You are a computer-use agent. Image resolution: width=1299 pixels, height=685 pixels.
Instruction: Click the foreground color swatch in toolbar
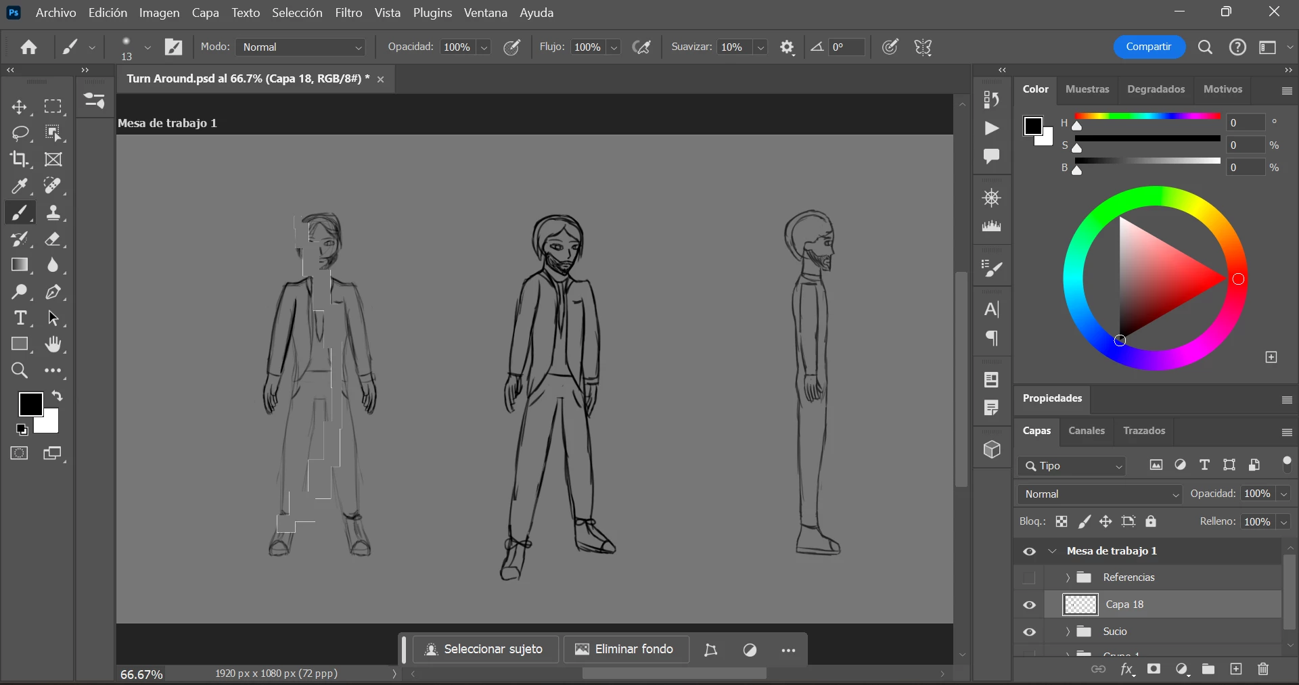coord(30,404)
